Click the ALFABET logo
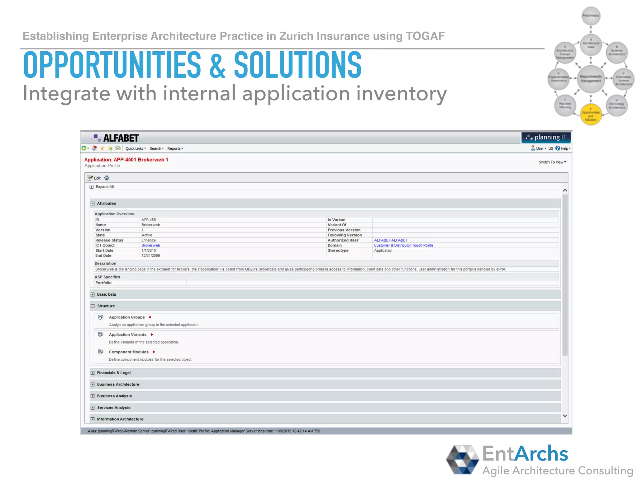Viewport: 638px width, 478px height. coord(116,138)
